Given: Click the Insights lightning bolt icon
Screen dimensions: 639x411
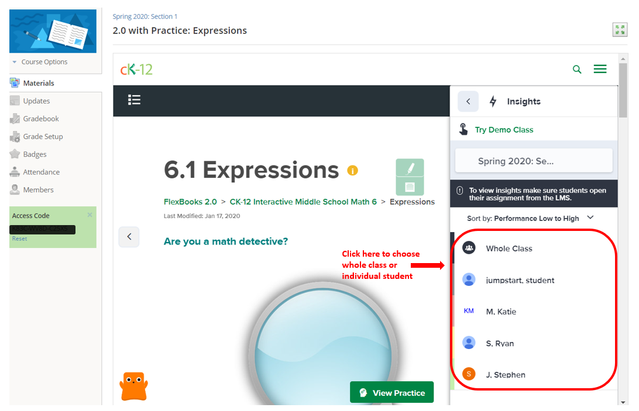Looking at the screenshot, I should [x=493, y=101].
